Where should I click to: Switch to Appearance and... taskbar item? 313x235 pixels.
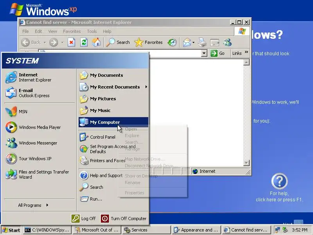pos(196,230)
